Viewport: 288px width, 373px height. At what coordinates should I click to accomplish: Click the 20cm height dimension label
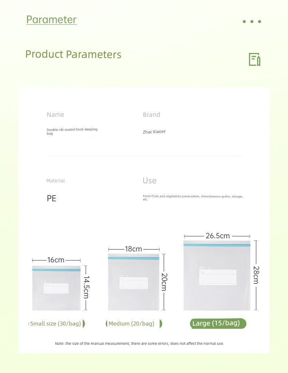pyautogui.click(x=164, y=282)
